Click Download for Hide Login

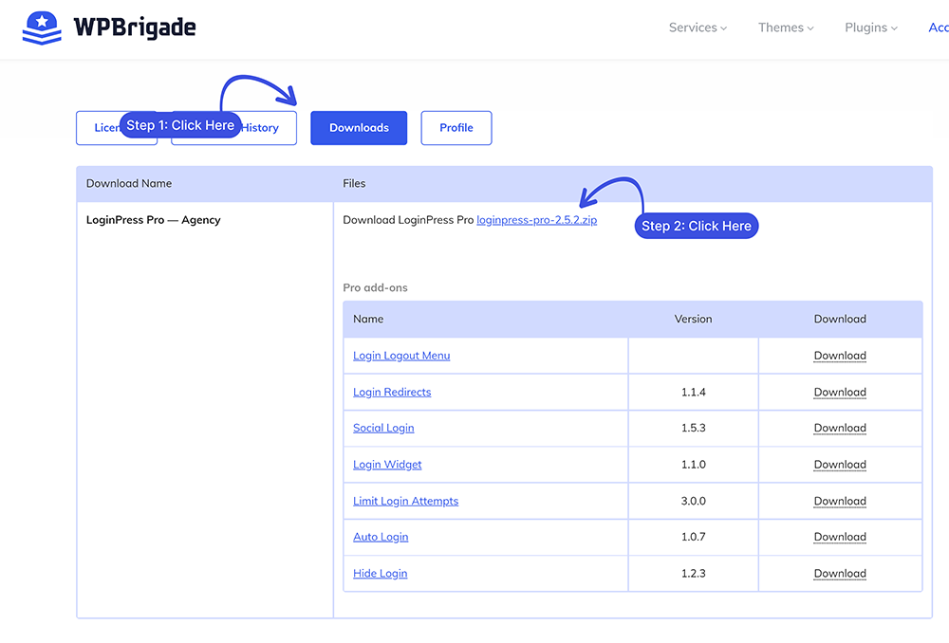(840, 574)
